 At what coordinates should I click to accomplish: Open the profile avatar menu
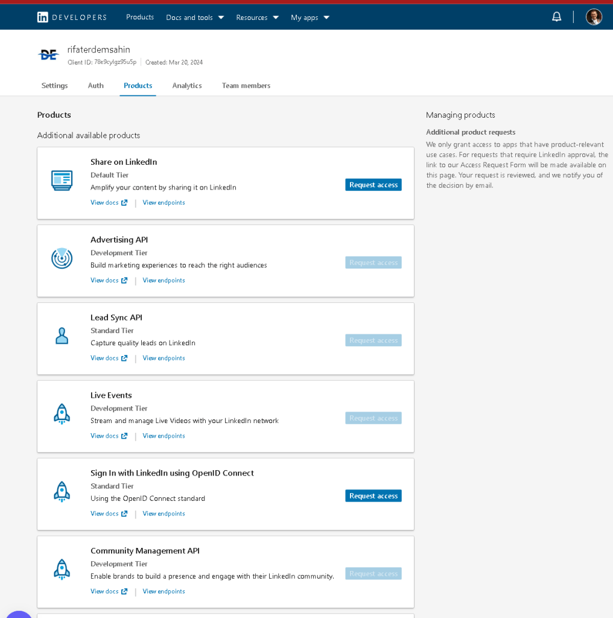pos(594,17)
